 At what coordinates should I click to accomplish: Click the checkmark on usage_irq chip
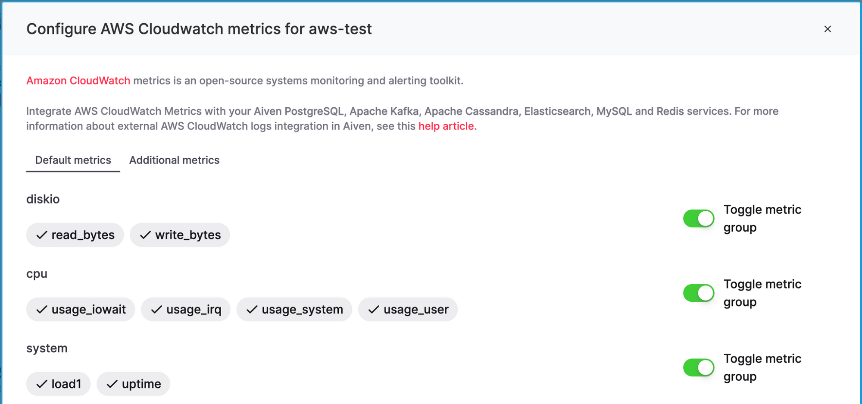(x=156, y=309)
